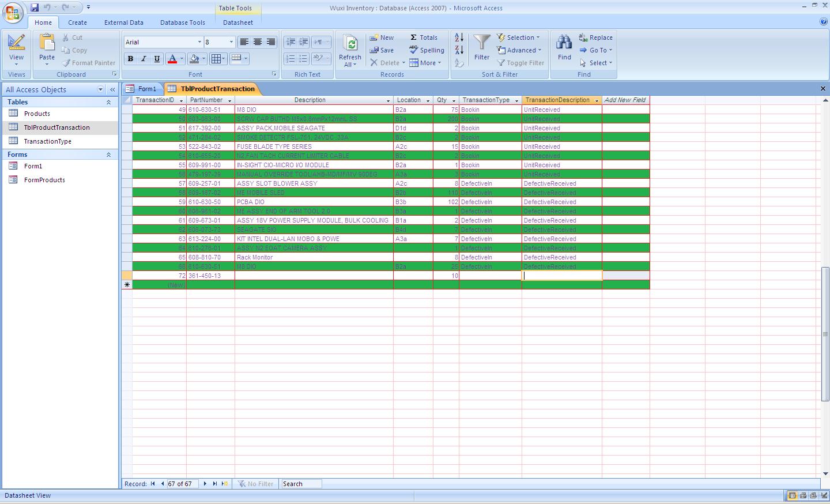Switch to External Data tab
The height and width of the screenshot is (504, 830).
[x=123, y=22]
